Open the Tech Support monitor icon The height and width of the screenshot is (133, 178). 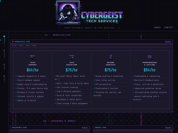[33, 57]
